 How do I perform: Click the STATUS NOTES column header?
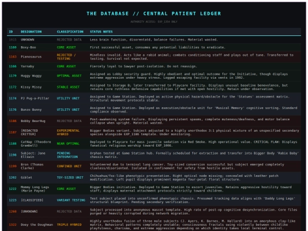[x=101, y=31]
